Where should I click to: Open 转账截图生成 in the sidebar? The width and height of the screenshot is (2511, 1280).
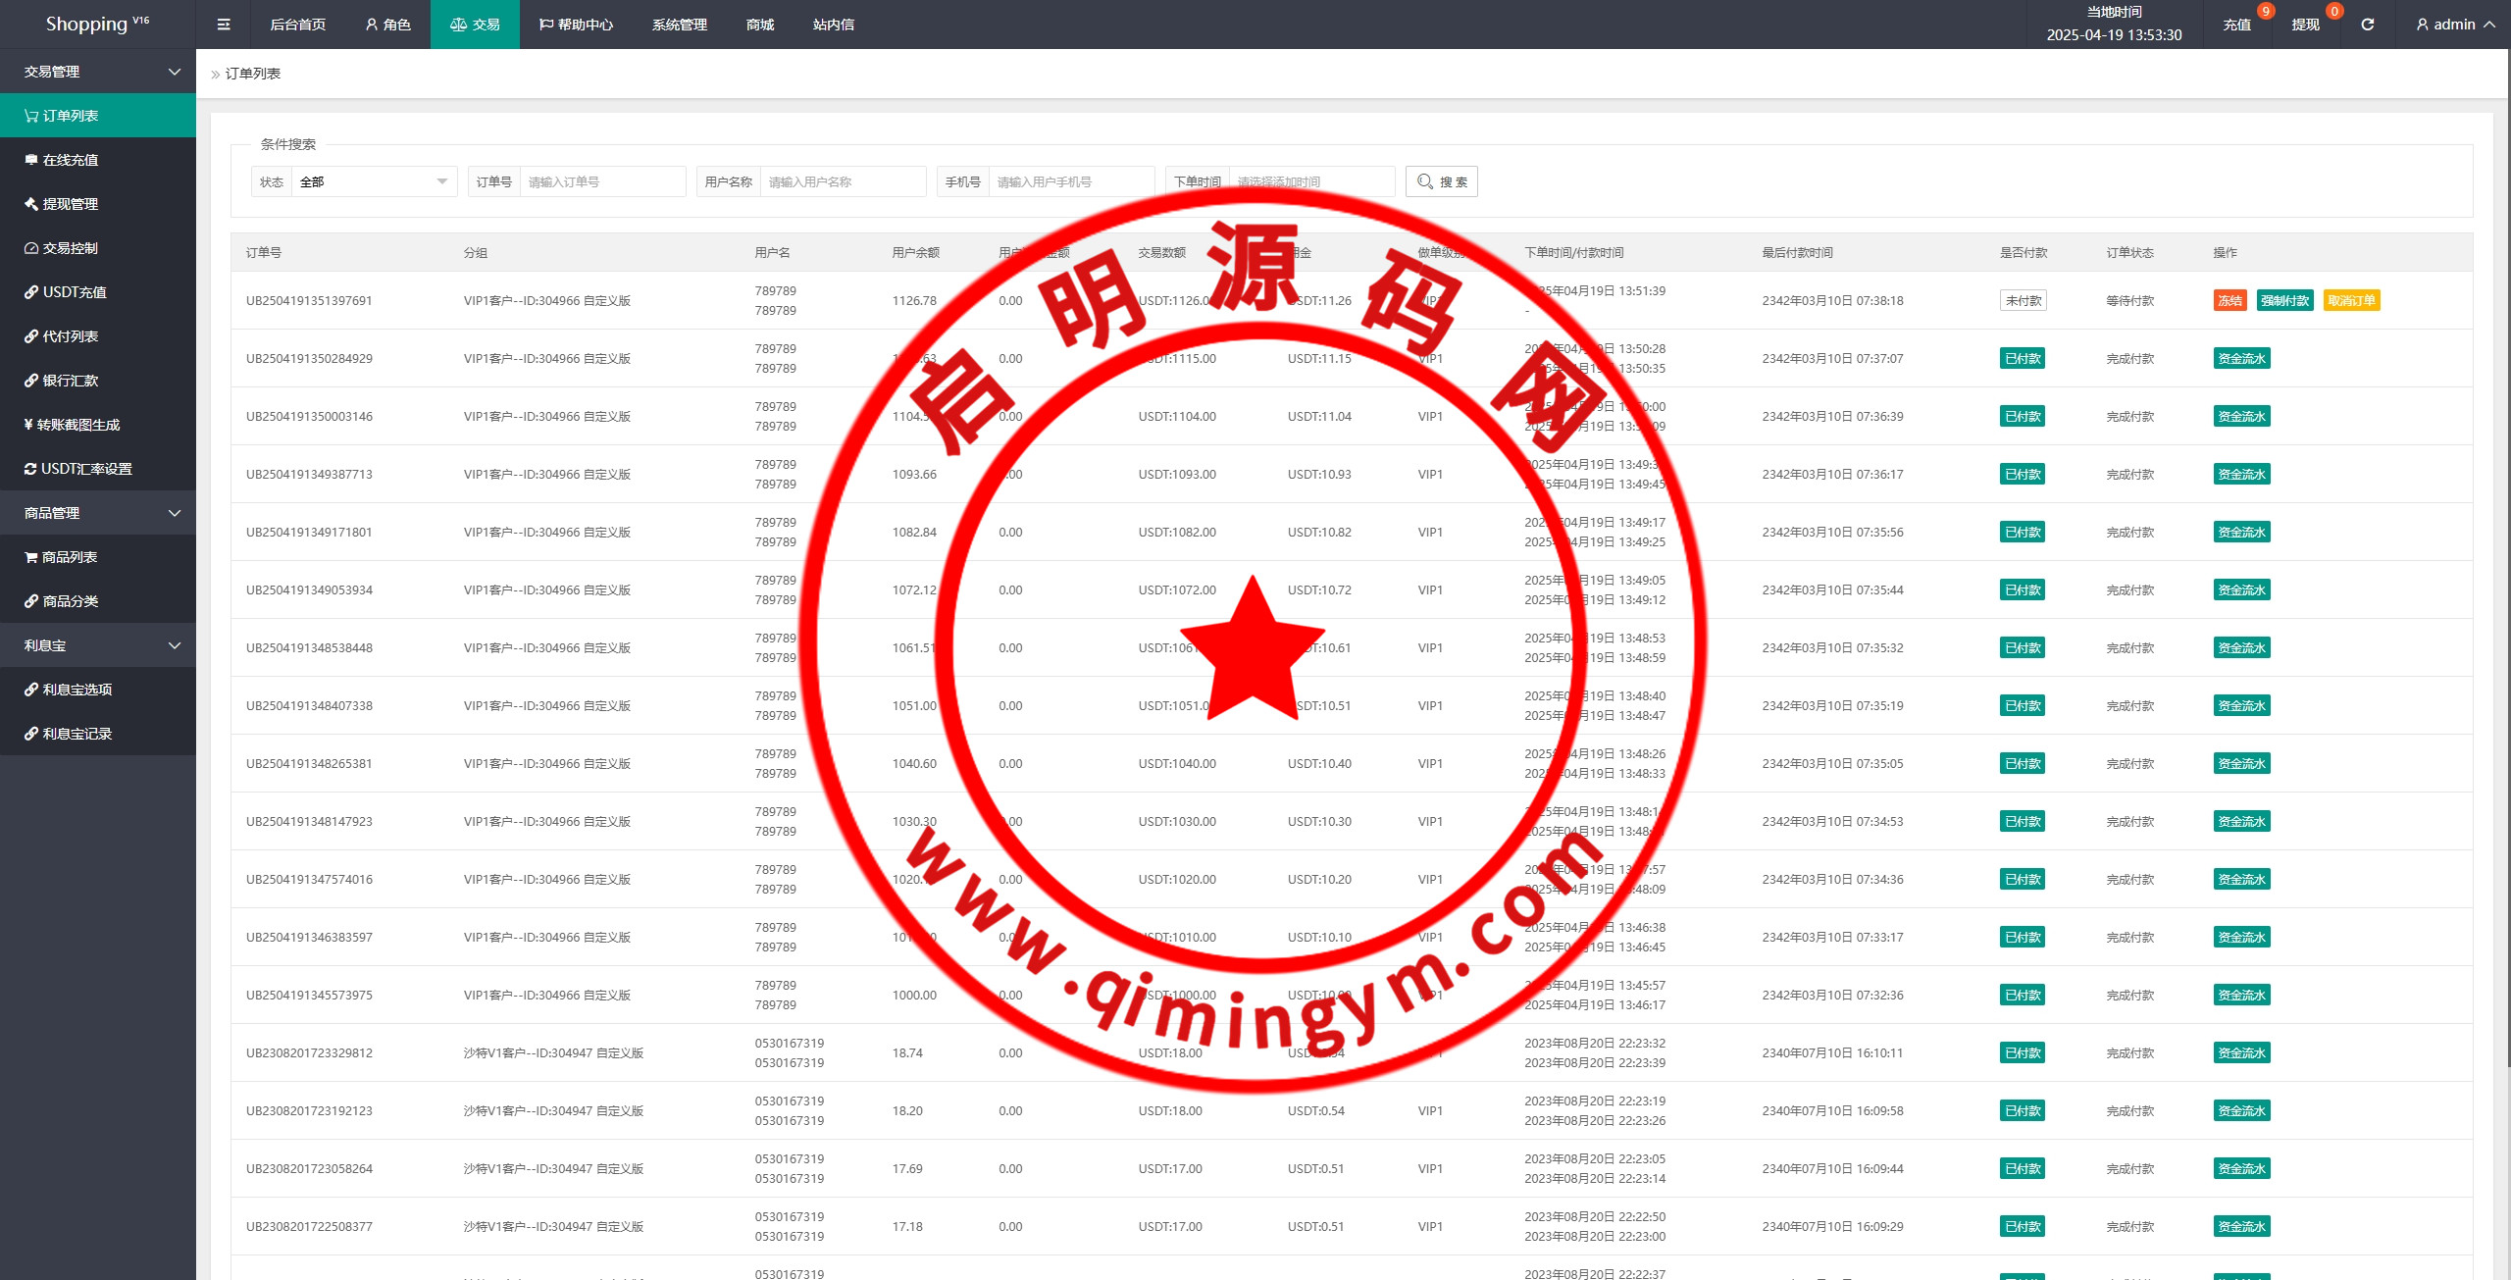[x=77, y=425]
